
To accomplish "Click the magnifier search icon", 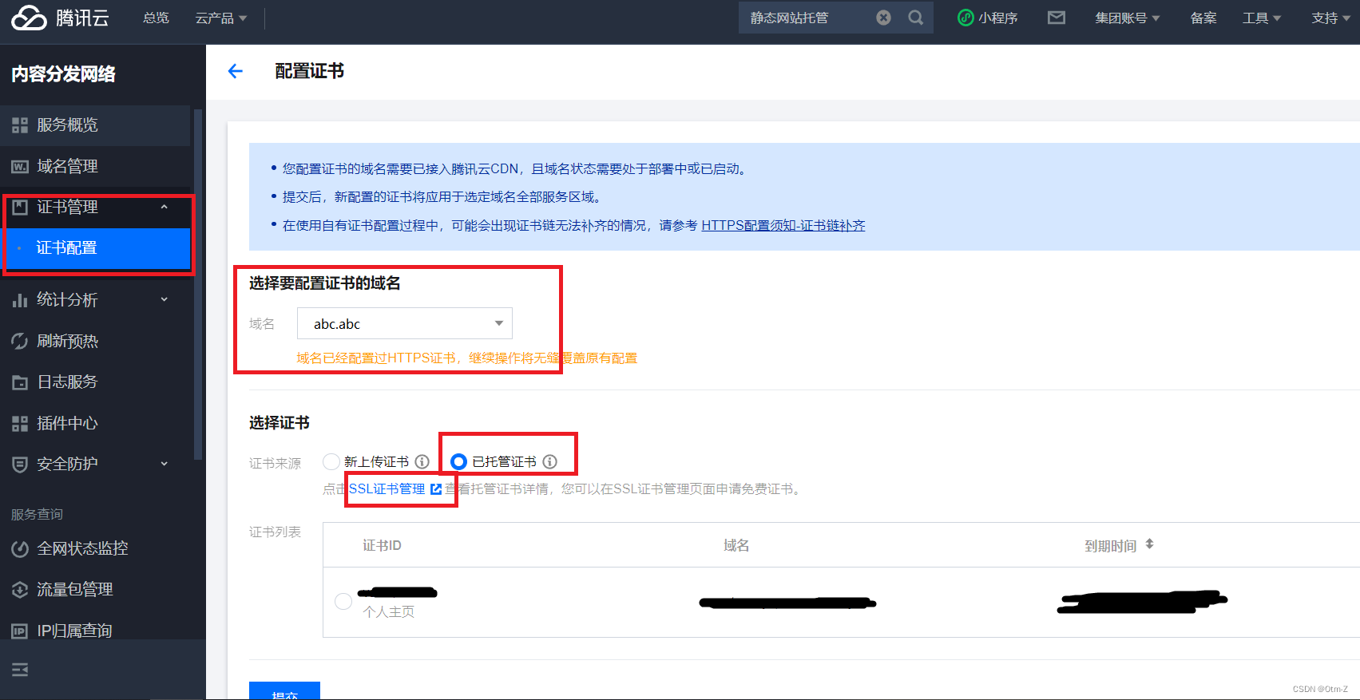I will click(916, 18).
